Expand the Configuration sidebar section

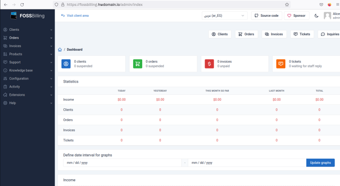pyautogui.click(x=27, y=78)
